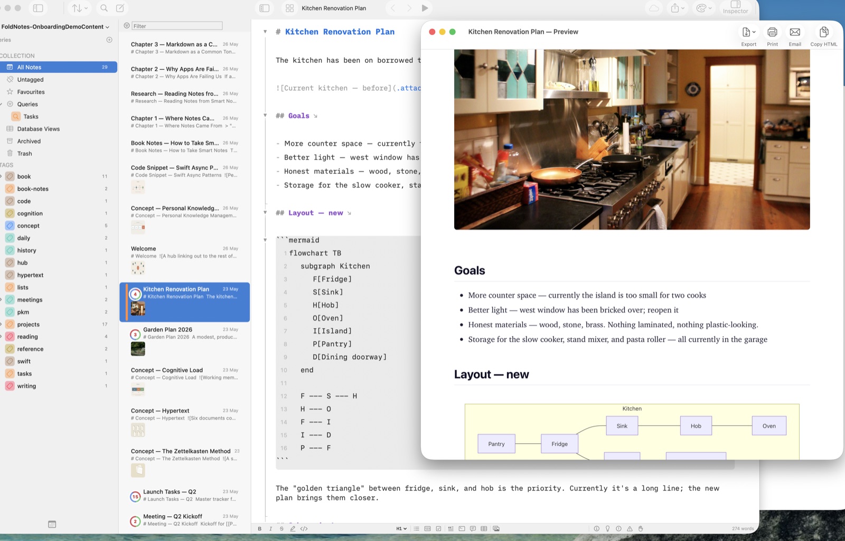Go forward with the right chevron
Viewport: 845px width, 541px height.
[x=409, y=8]
